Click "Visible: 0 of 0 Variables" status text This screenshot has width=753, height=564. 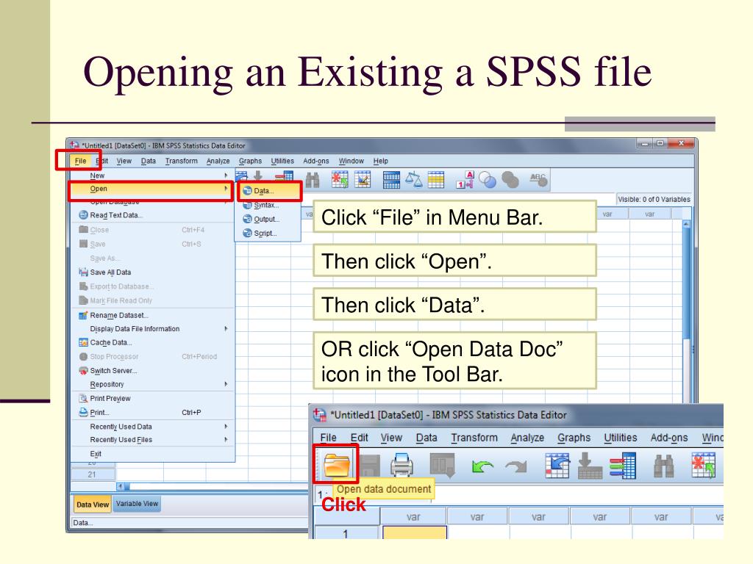pos(654,200)
